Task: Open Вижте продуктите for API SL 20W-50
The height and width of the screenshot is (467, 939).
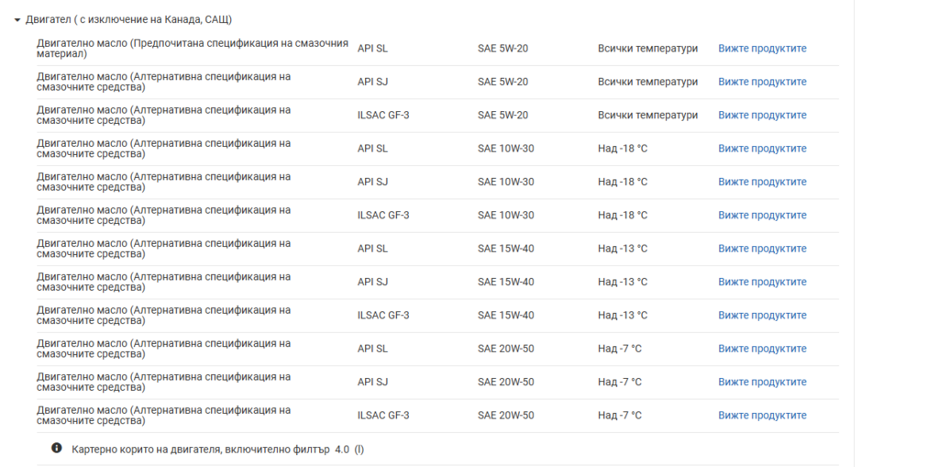Action: pyautogui.click(x=762, y=349)
